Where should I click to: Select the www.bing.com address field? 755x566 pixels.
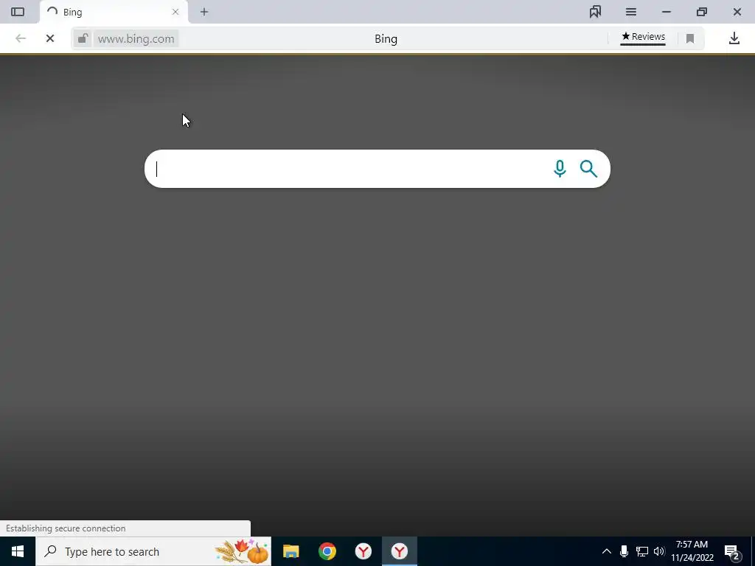[136, 38]
